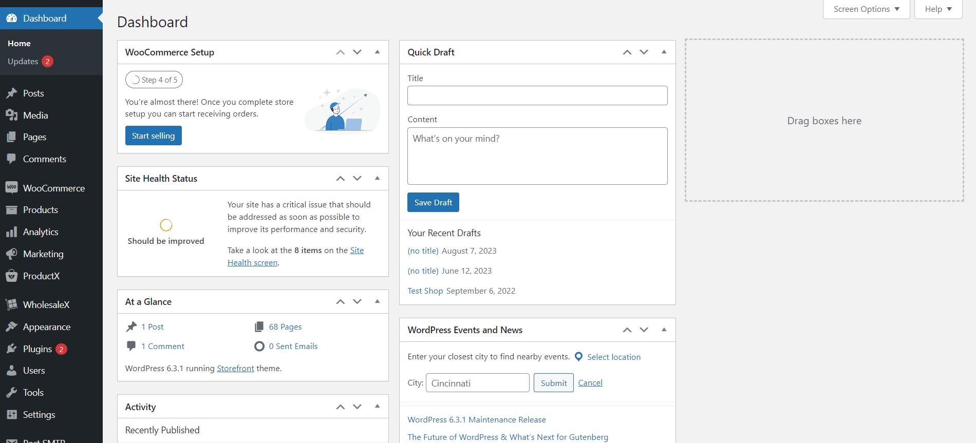The image size is (976, 443).
Task: Click the WholesaleX cart icon
Action: pos(12,305)
